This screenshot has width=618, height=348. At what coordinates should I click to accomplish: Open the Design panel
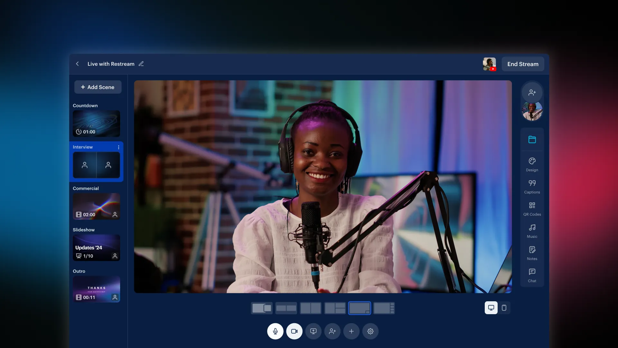[532, 164]
